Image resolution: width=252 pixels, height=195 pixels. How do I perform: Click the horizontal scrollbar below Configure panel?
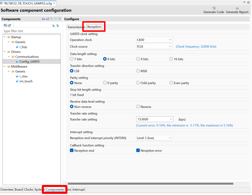click(150, 184)
